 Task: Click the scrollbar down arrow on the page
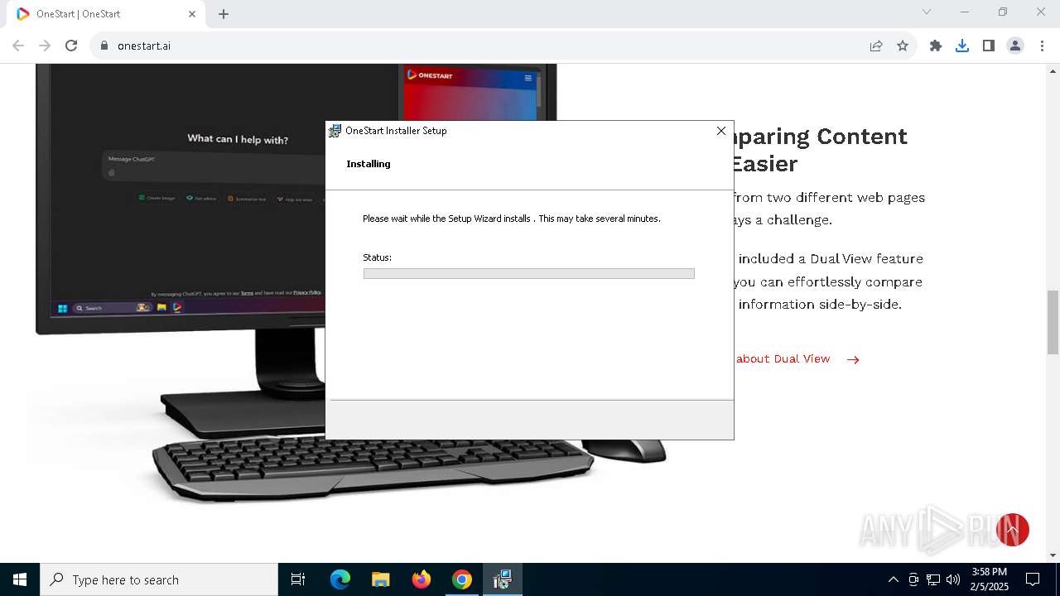point(1053,555)
